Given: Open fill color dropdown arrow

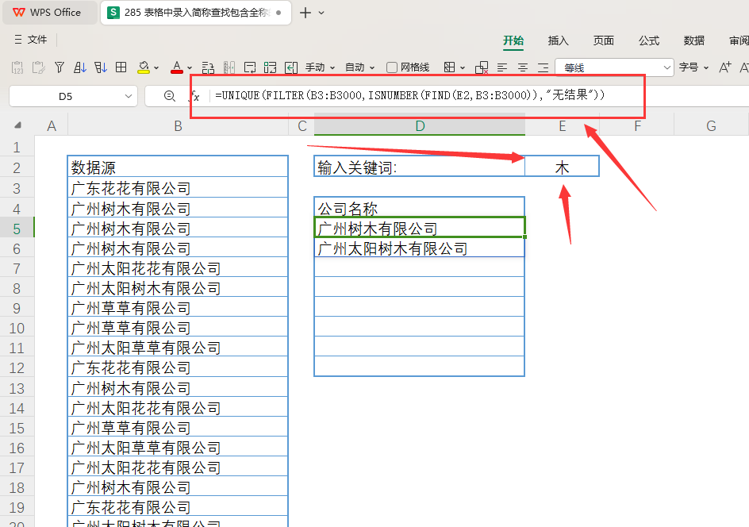Looking at the screenshot, I should [156, 67].
